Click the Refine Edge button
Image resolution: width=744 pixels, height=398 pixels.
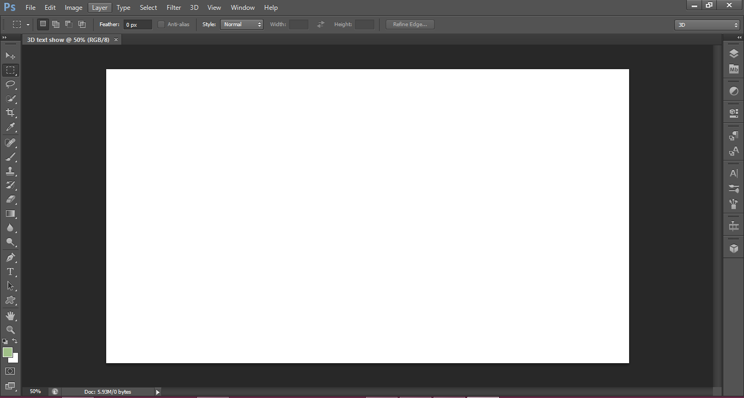(410, 25)
